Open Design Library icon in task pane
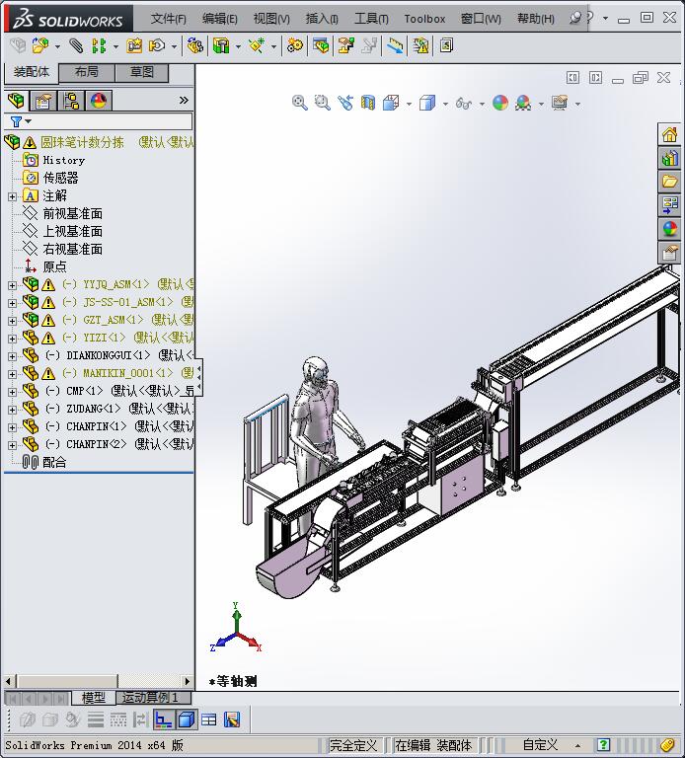 [669, 158]
